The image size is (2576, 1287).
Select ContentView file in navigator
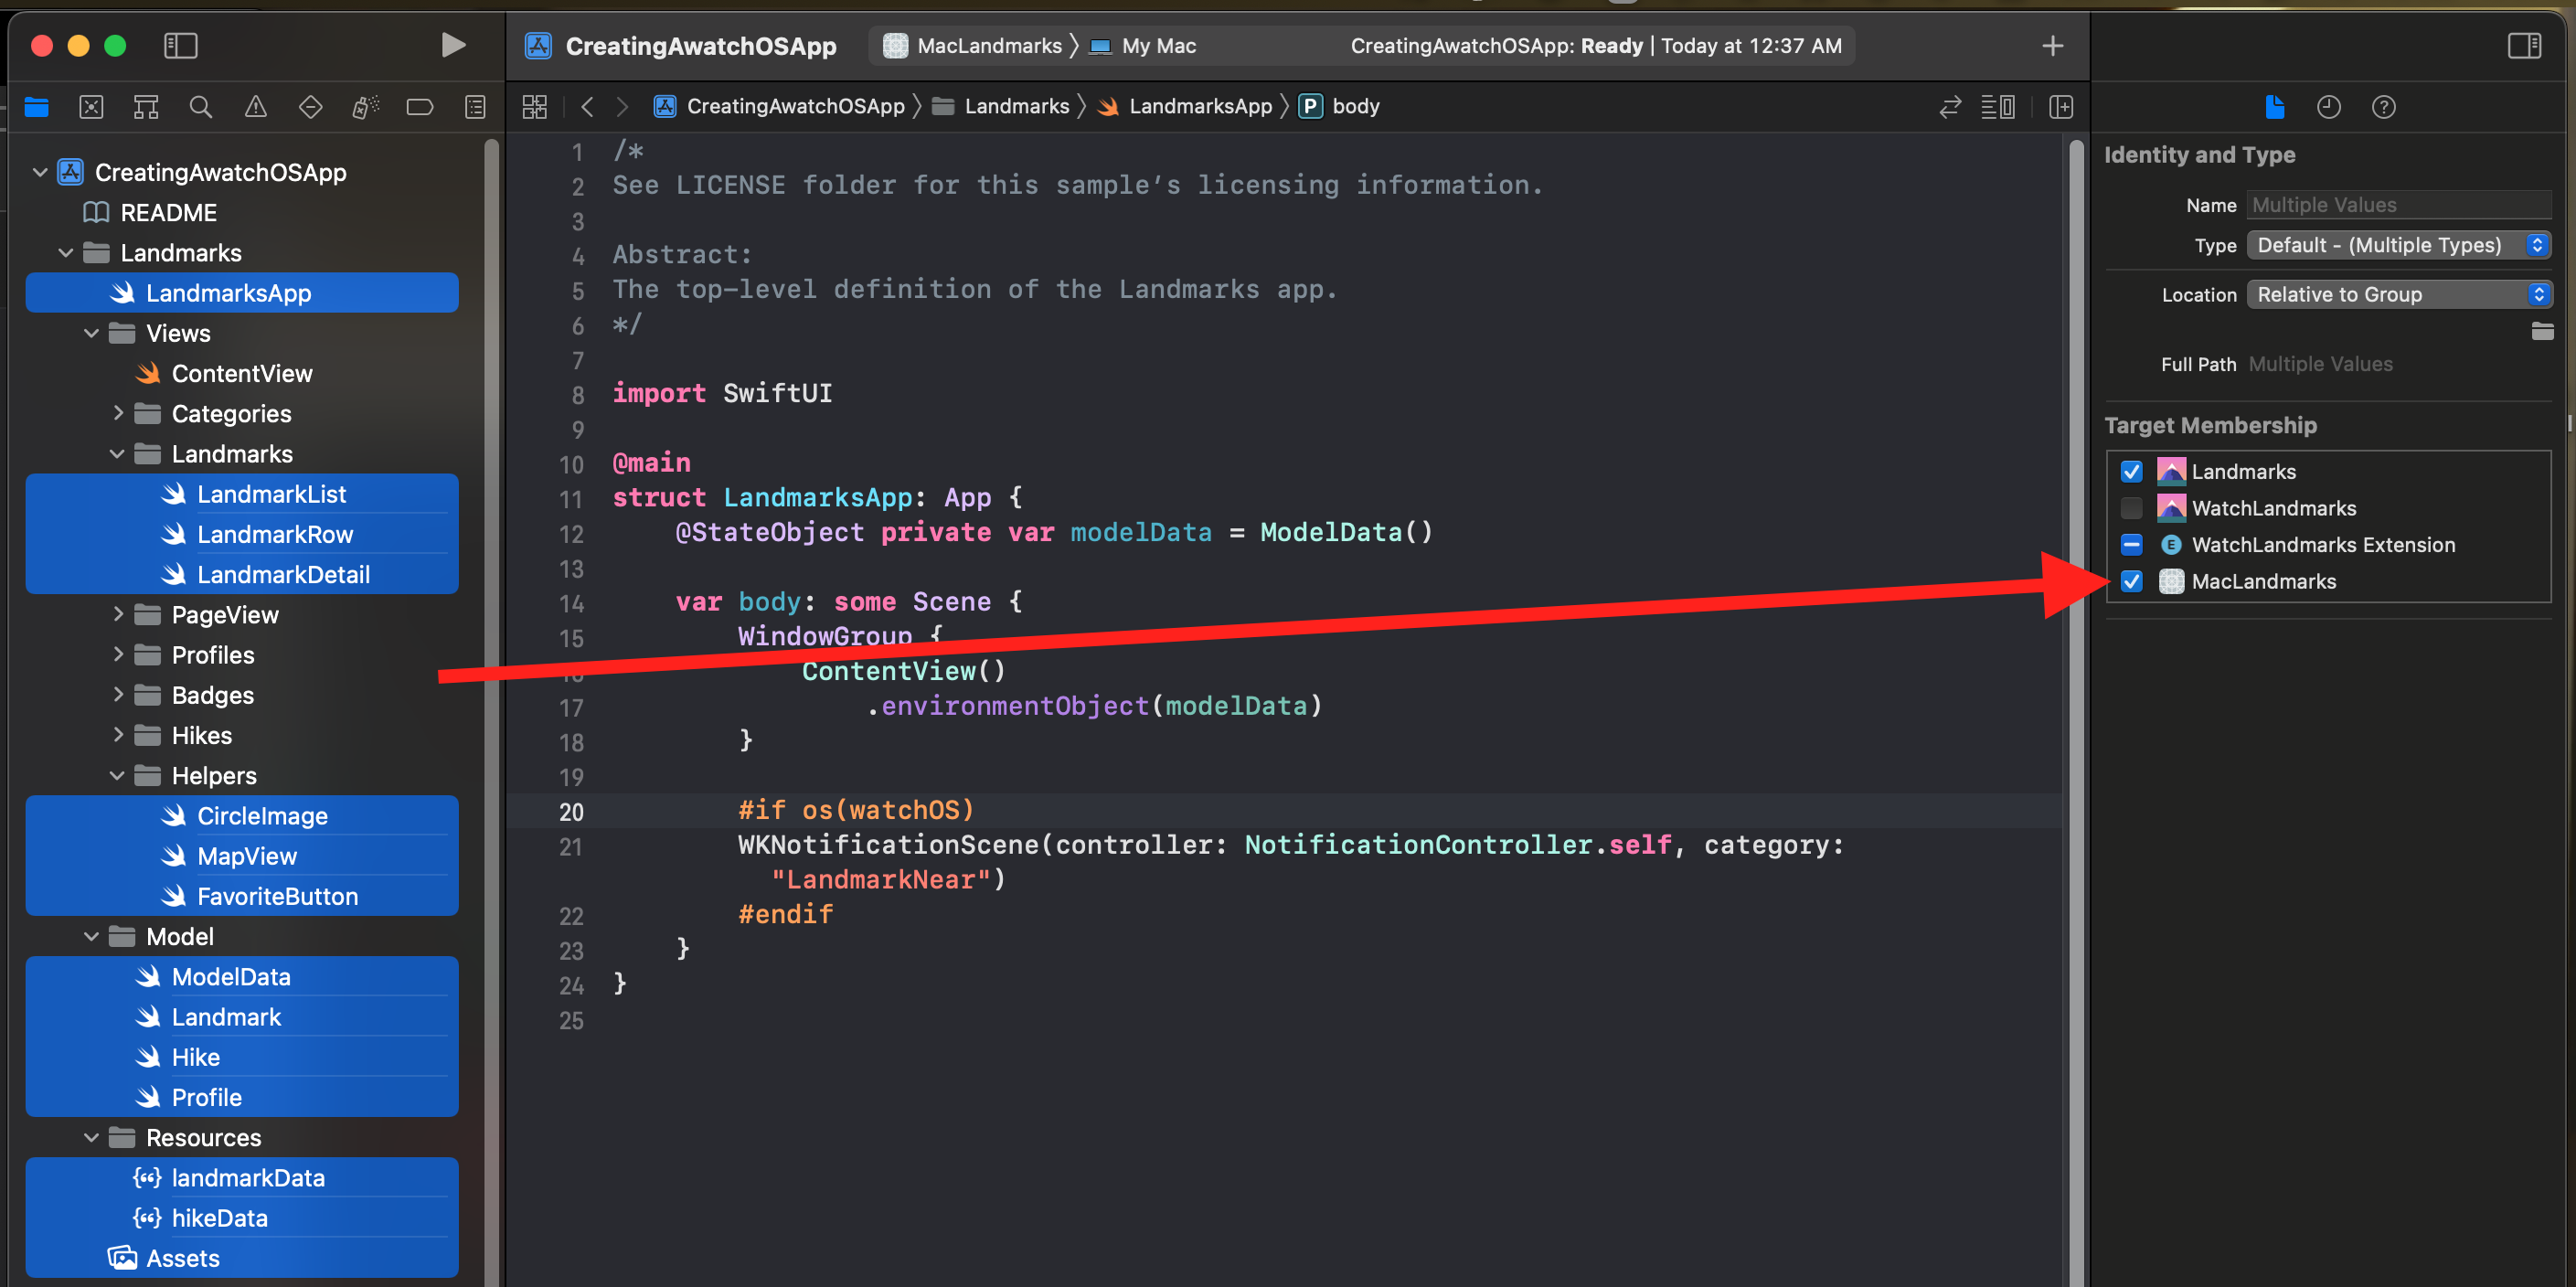241,373
